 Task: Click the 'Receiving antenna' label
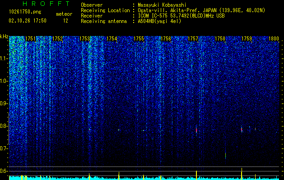click(x=104, y=21)
